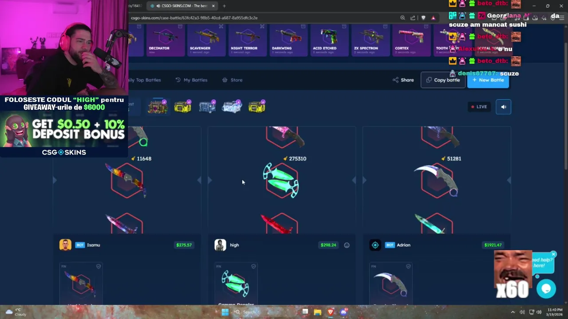Click high's $298.24 total

[328, 245]
